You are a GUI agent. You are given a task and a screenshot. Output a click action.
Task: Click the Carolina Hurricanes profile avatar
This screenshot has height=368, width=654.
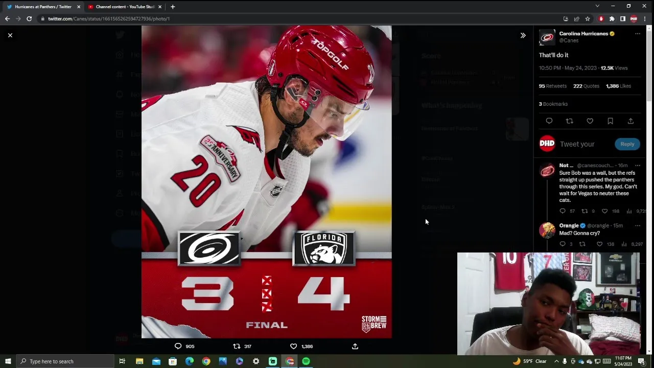pos(547,37)
